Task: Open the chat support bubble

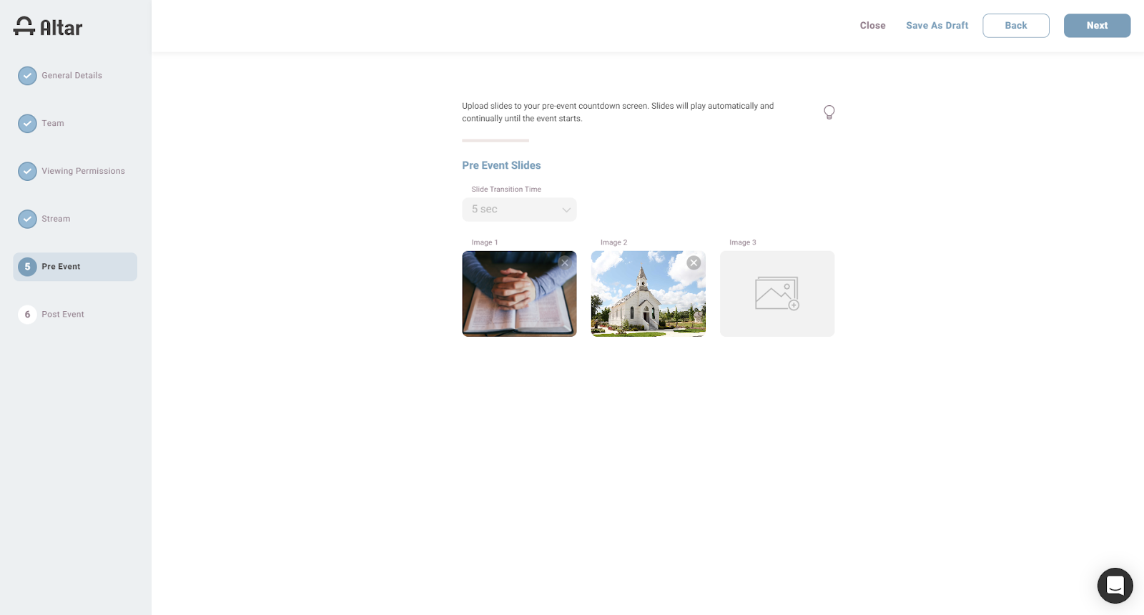Action: coord(1115,586)
